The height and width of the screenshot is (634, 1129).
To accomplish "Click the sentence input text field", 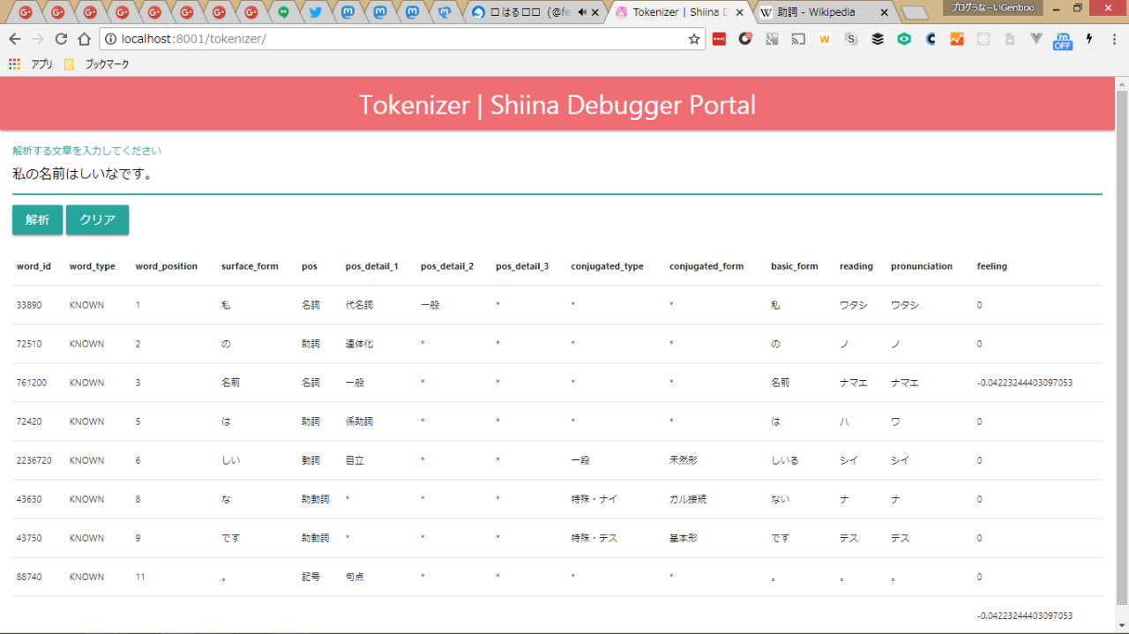I will pyautogui.click(x=556, y=175).
